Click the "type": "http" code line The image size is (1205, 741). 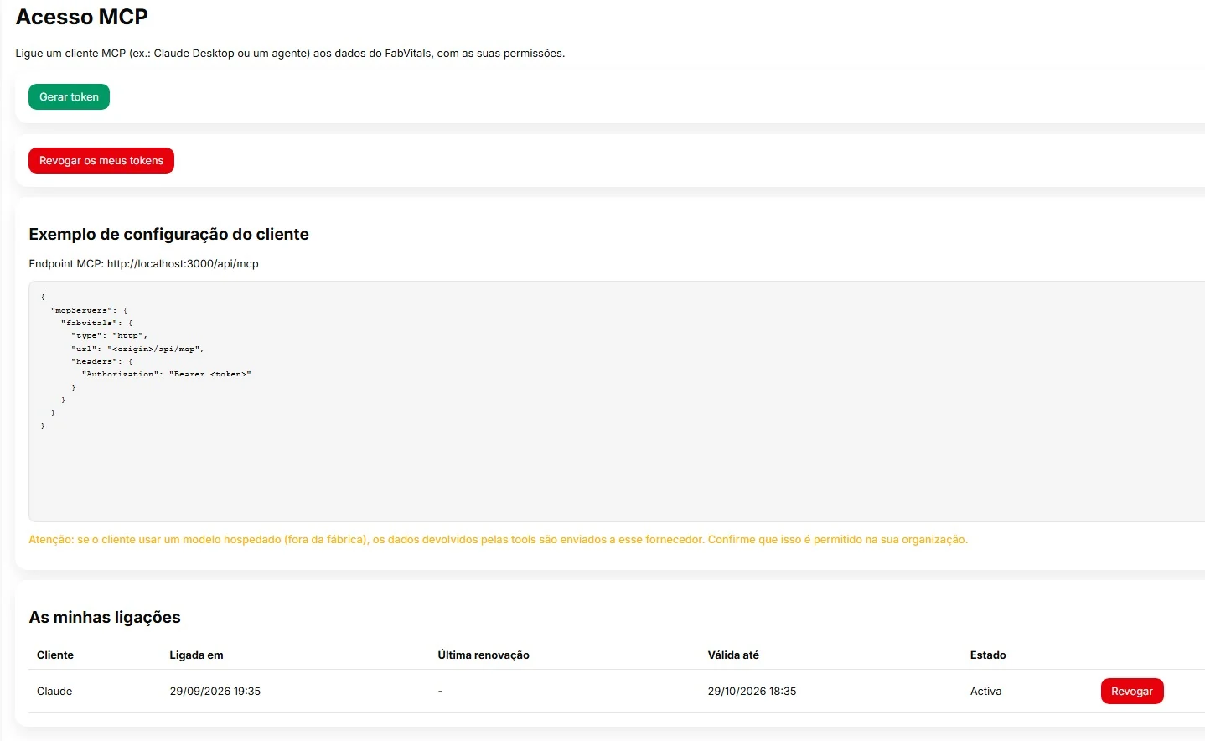pyautogui.click(x=109, y=336)
